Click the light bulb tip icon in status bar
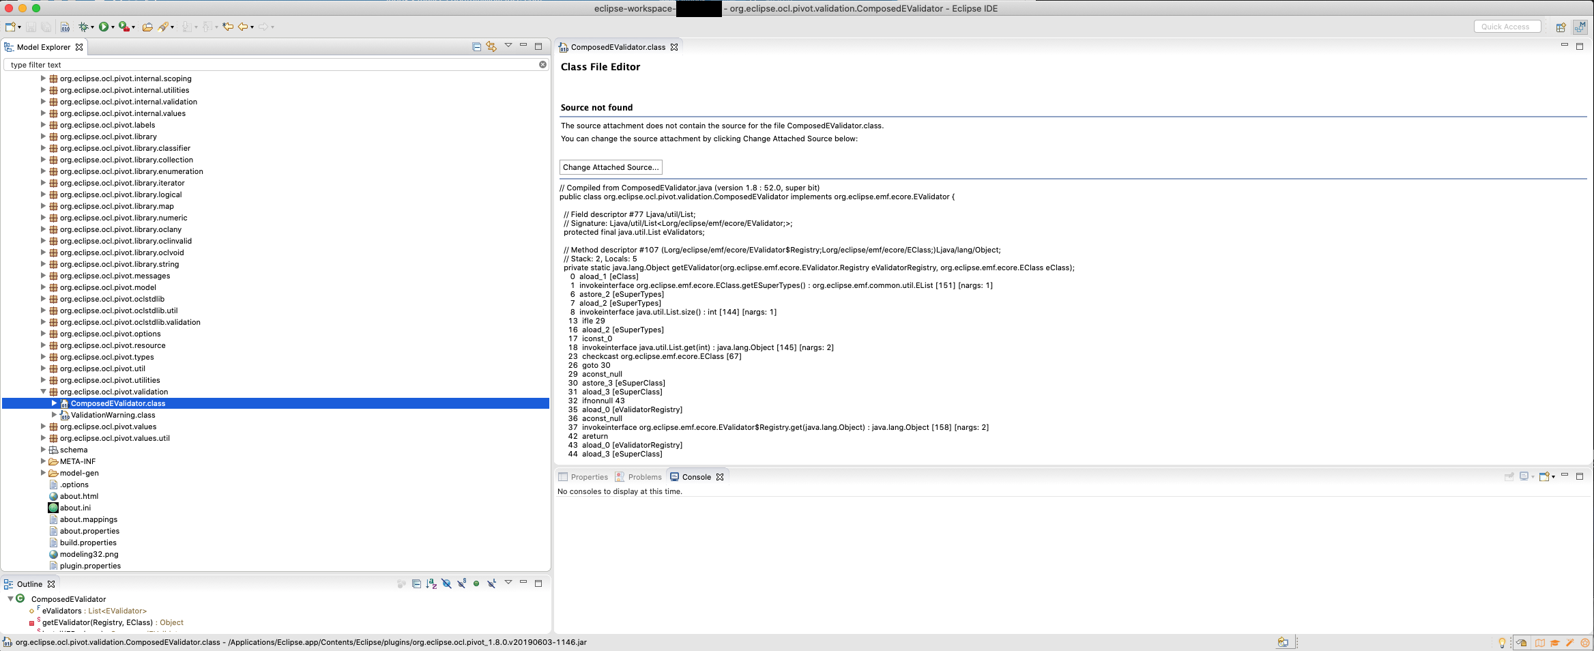 pyautogui.click(x=1501, y=642)
